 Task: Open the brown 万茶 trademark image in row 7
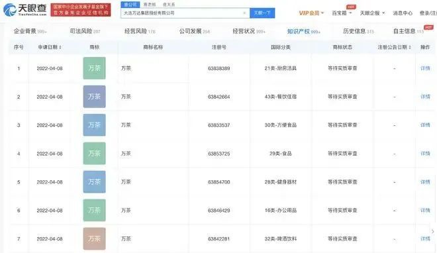pyautogui.click(x=94, y=239)
